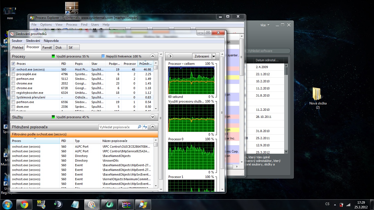Check the procexp64.exe process checkbox
The width and height of the screenshot is (374, 210).
[x=13, y=74]
